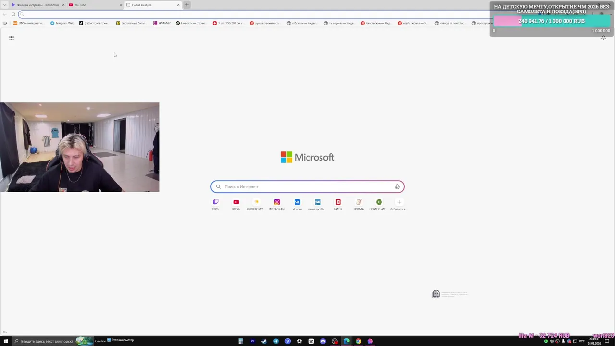Close the Kinobox.in tab
This screenshot has width=615, height=346.
(63, 5)
